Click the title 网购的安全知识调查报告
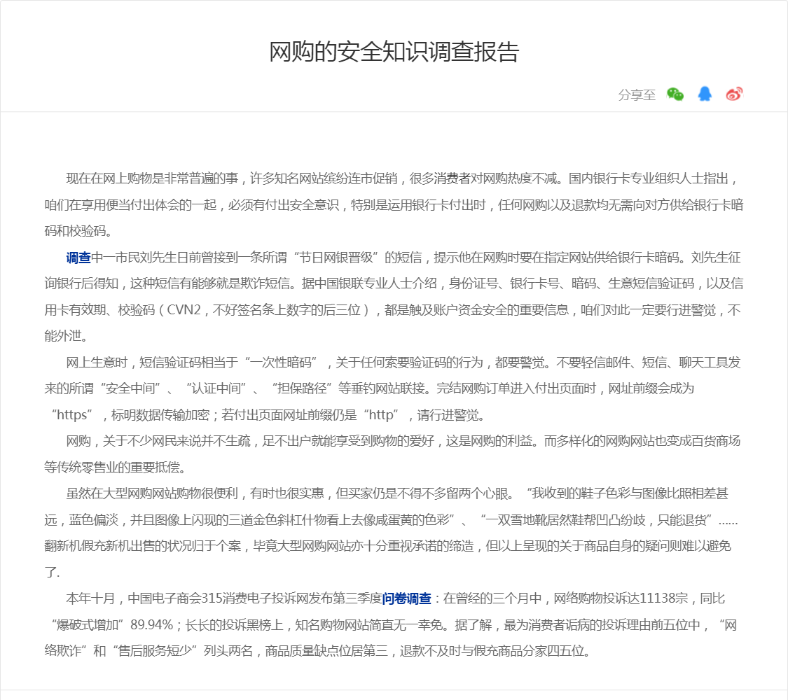Viewport: 788px width, 700px height. (394, 52)
